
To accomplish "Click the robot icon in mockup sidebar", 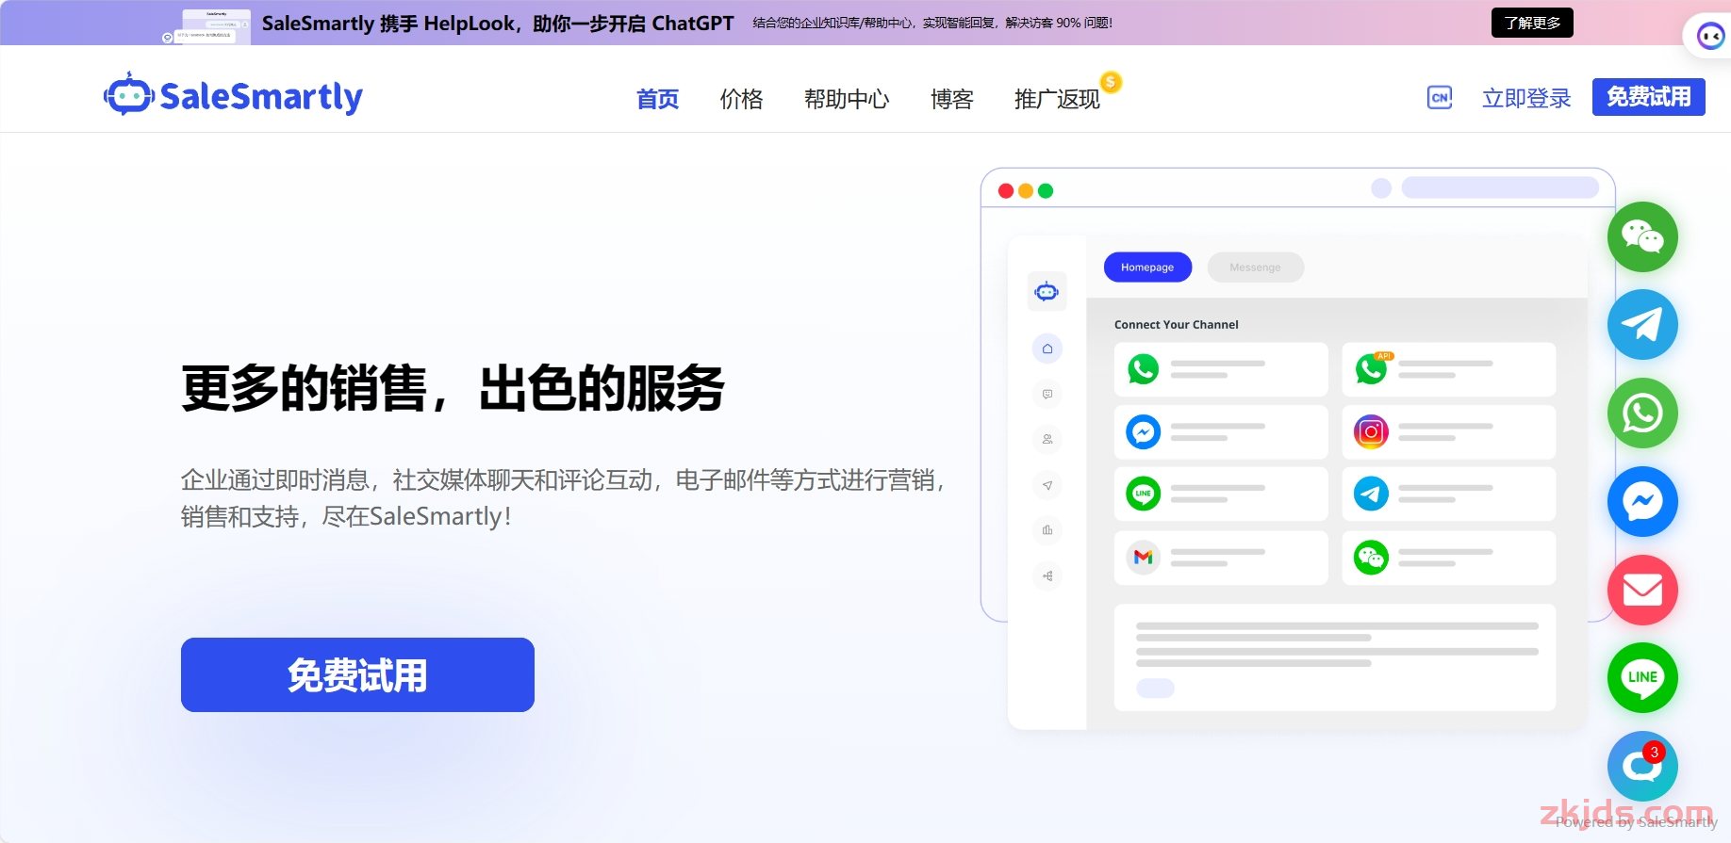I will click(1047, 291).
